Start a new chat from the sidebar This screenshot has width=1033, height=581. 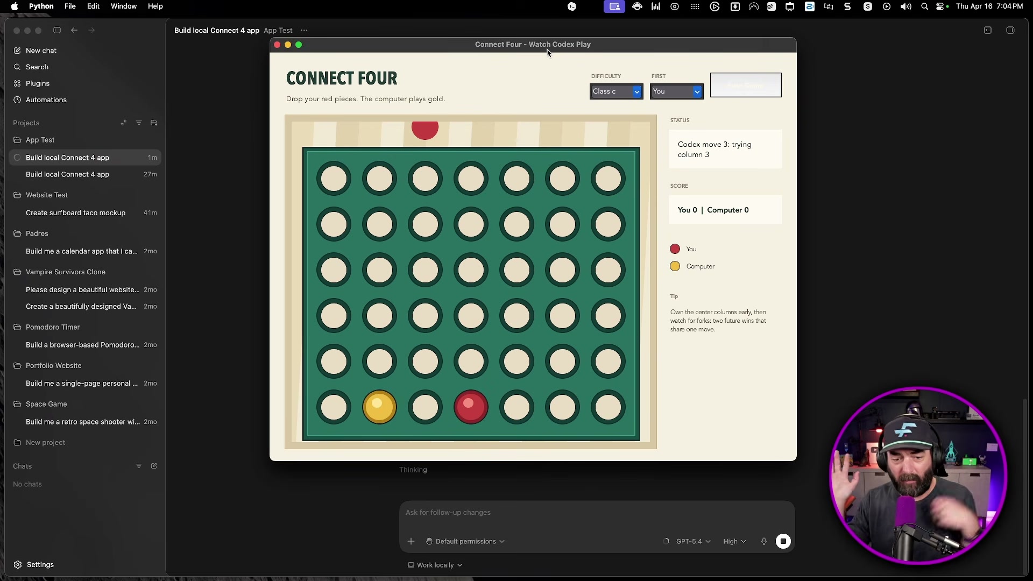coord(41,51)
